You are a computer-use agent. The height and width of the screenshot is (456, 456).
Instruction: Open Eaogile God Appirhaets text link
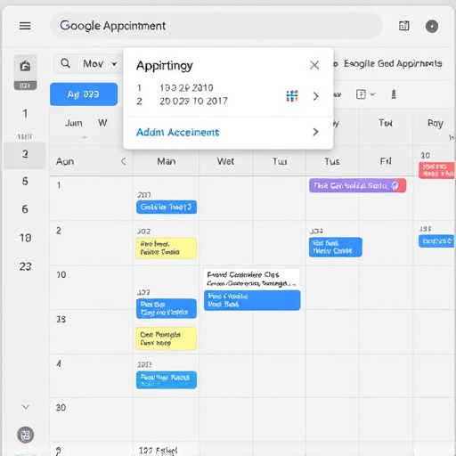(x=393, y=63)
